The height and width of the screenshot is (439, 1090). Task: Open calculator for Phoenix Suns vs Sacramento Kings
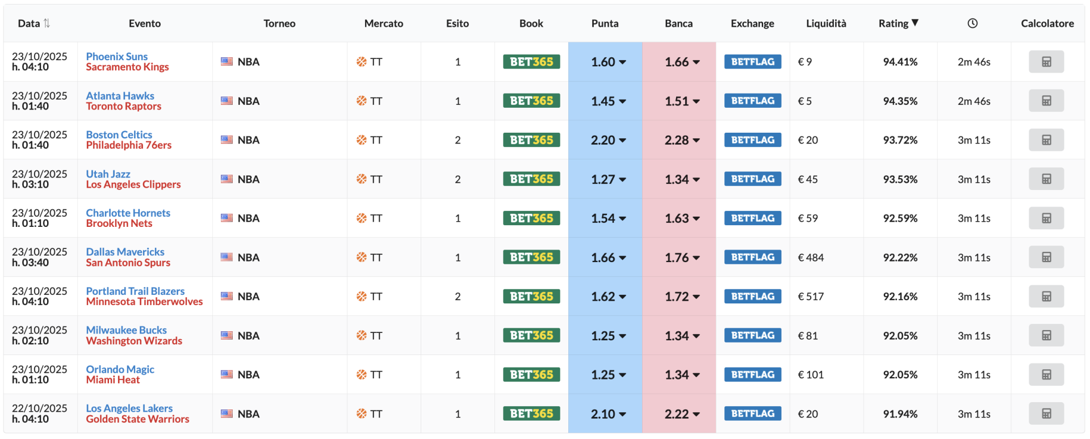pyautogui.click(x=1046, y=62)
